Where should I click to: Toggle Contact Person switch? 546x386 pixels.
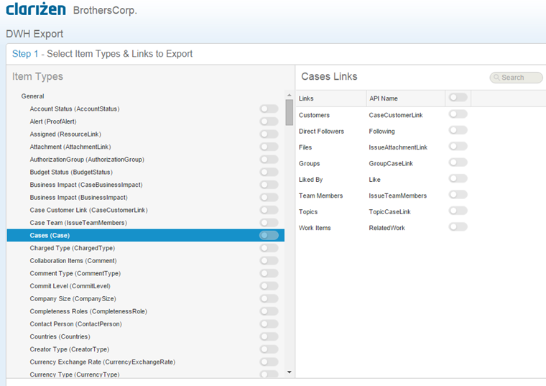pos(269,324)
